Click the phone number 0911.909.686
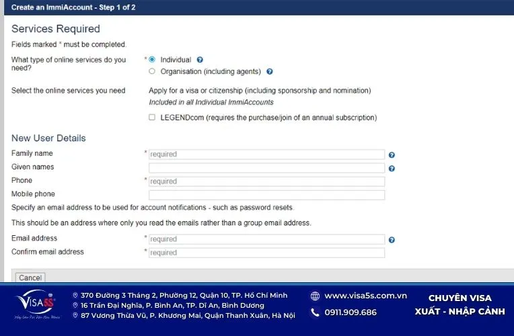This screenshot has width=514, height=336. coord(351,312)
